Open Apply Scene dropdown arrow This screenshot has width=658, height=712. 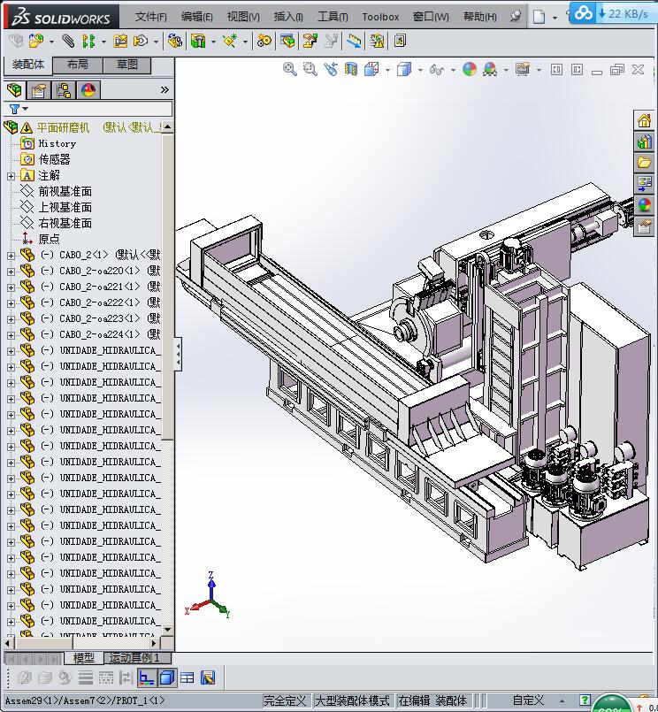(506, 70)
